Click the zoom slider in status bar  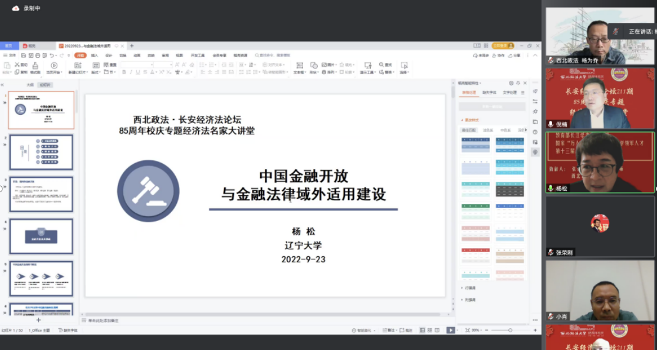coord(511,331)
